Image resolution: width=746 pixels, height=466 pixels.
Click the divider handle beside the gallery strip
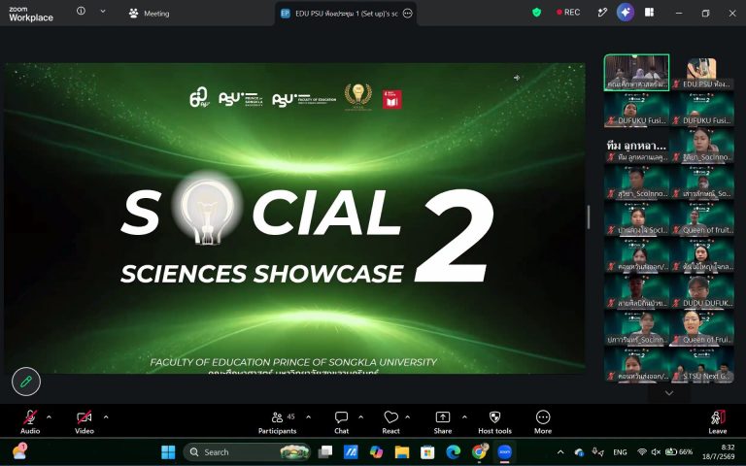(x=589, y=216)
